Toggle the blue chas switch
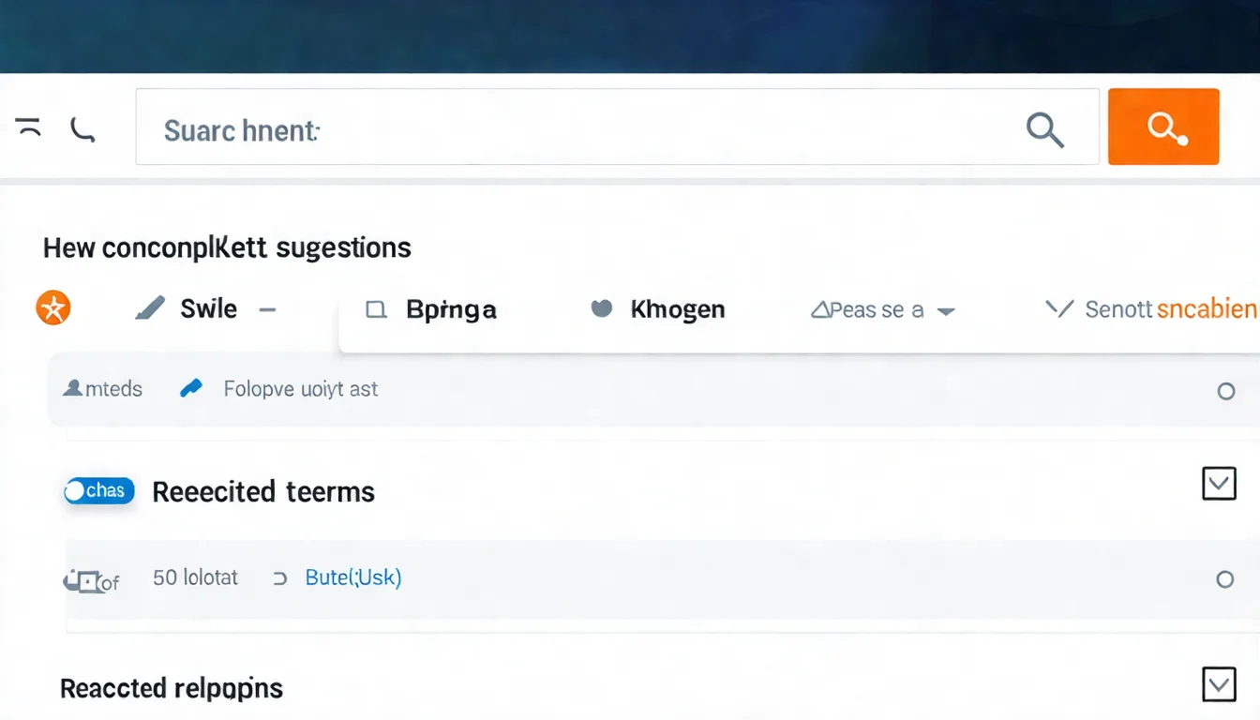This screenshot has width=1260, height=720. coord(98,490)
